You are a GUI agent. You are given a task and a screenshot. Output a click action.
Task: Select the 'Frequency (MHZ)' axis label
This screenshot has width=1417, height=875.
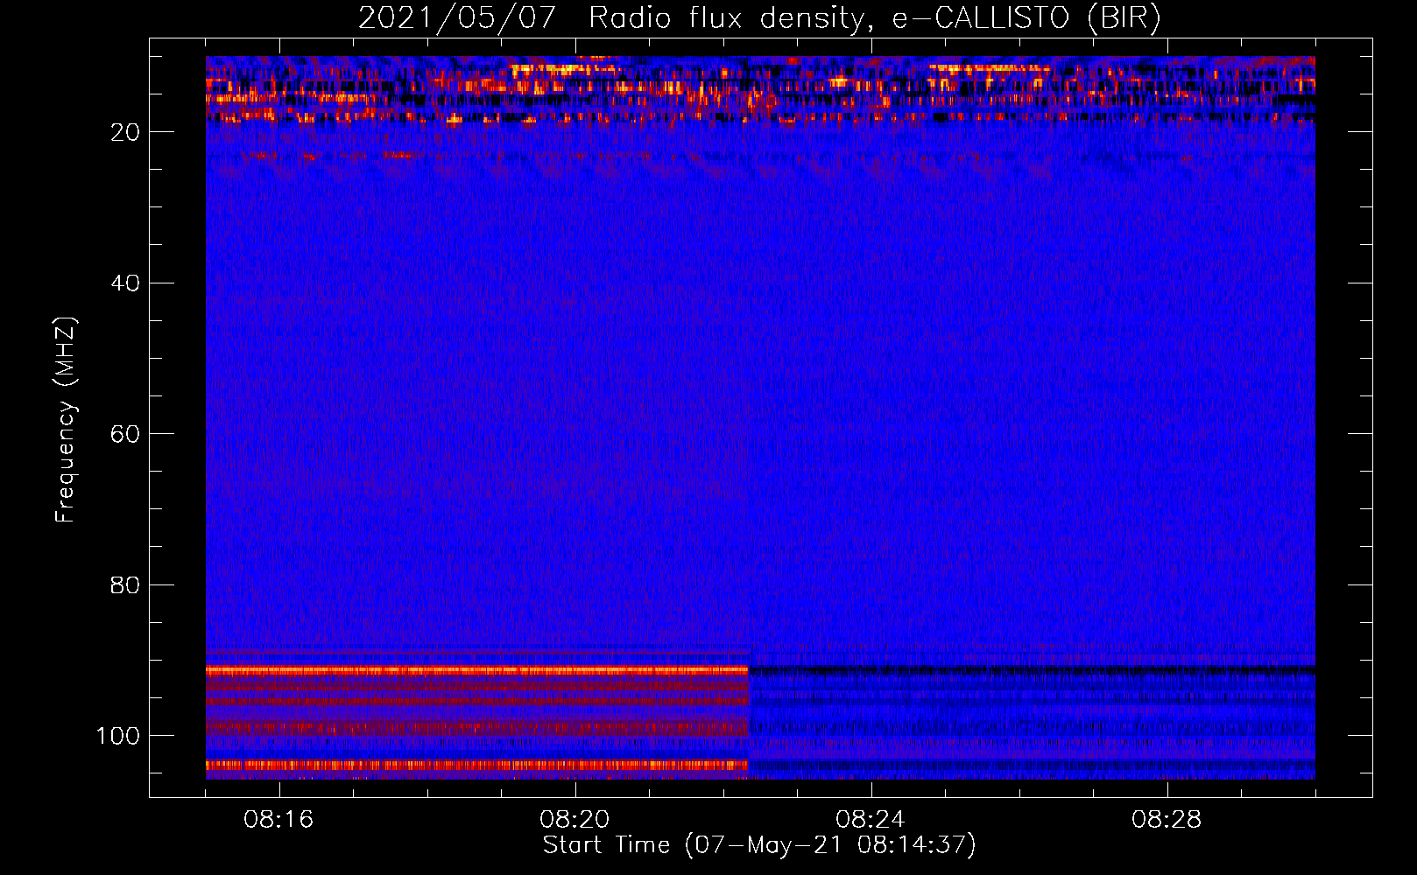67,419
